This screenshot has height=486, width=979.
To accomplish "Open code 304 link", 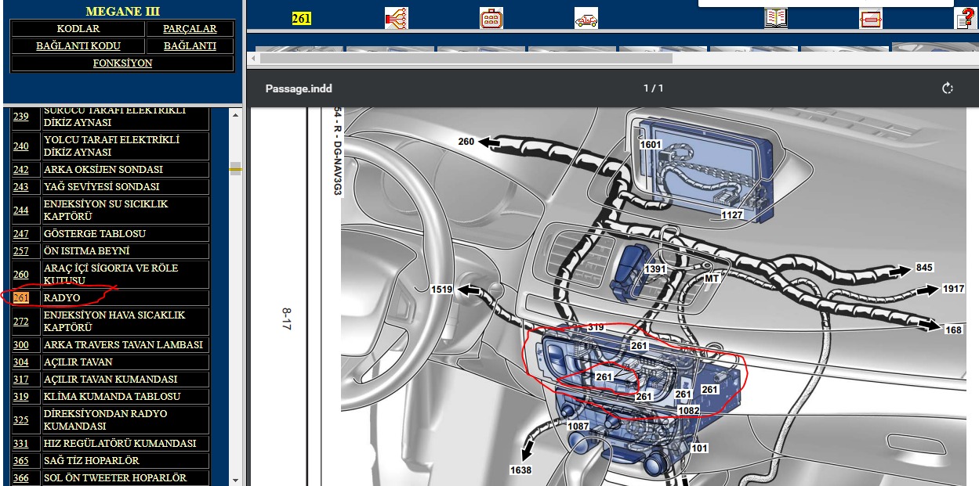I will (x=21, y=362).
